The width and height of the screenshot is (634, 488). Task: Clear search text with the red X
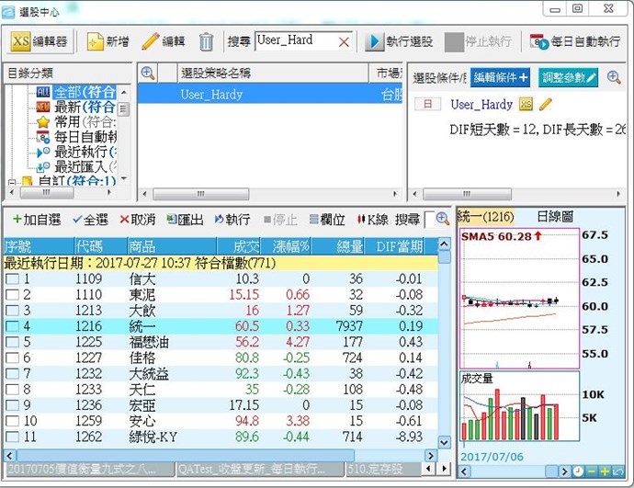pos(344,41)
